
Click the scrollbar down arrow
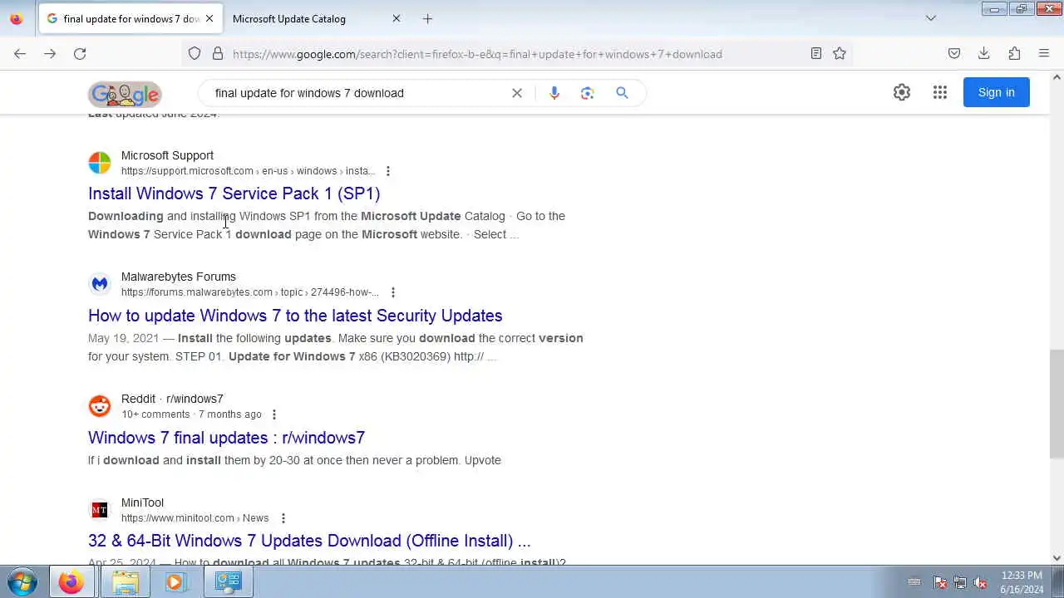pos(1057,558)
